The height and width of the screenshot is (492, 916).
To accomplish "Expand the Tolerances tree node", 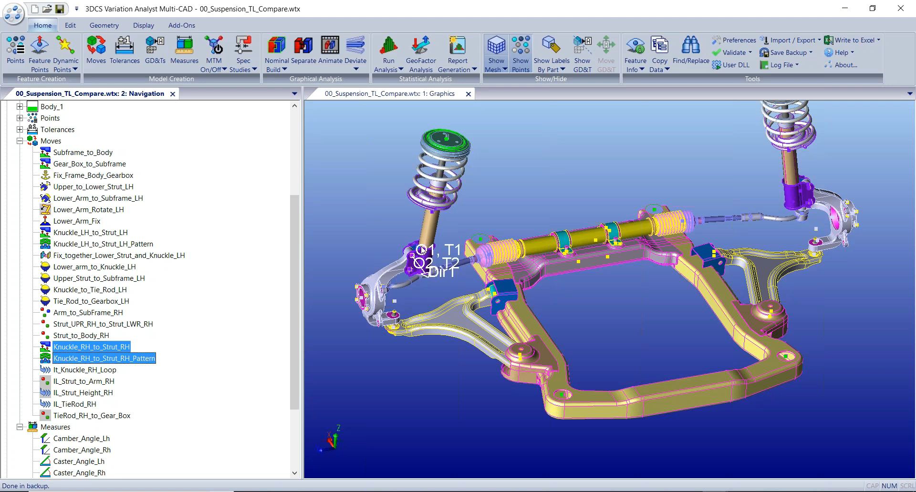I will (20, 129).
